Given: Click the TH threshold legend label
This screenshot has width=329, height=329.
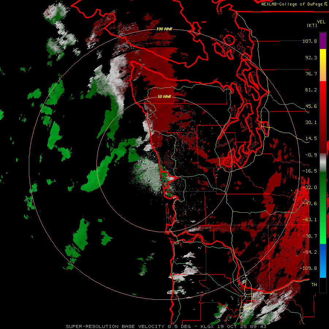Looking at the screenshot, I should tap(314, 285).
